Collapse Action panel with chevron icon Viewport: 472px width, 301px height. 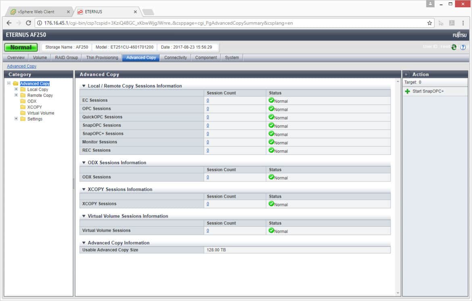(x=406, y=74)
